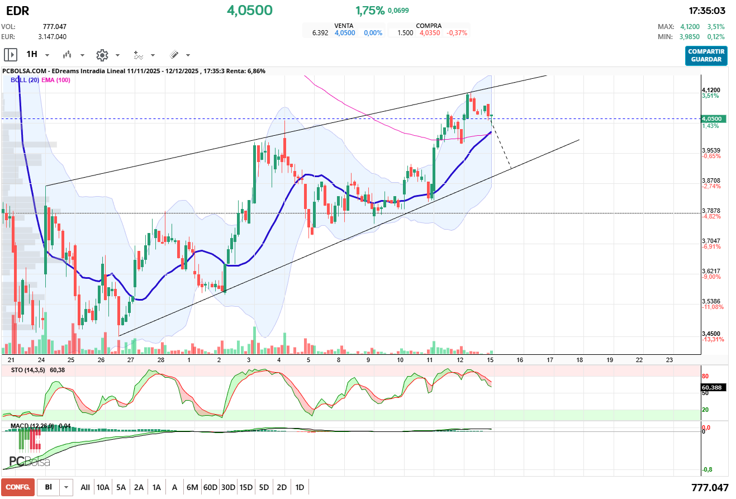This screenshot has width=736, height=499.
Task: Click the settings gear icon
Action: [102, 55]
